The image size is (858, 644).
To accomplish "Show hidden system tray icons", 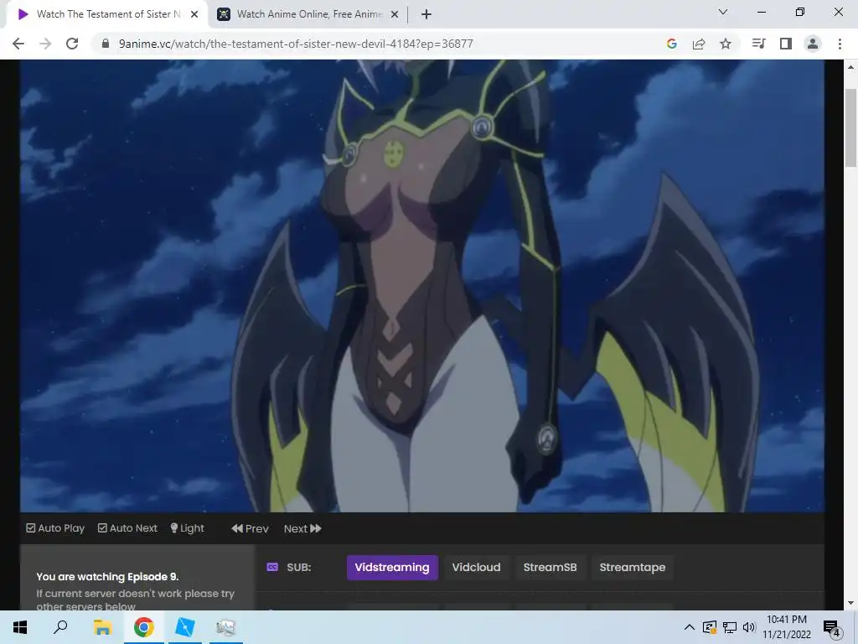I will (x=690, y=627).
